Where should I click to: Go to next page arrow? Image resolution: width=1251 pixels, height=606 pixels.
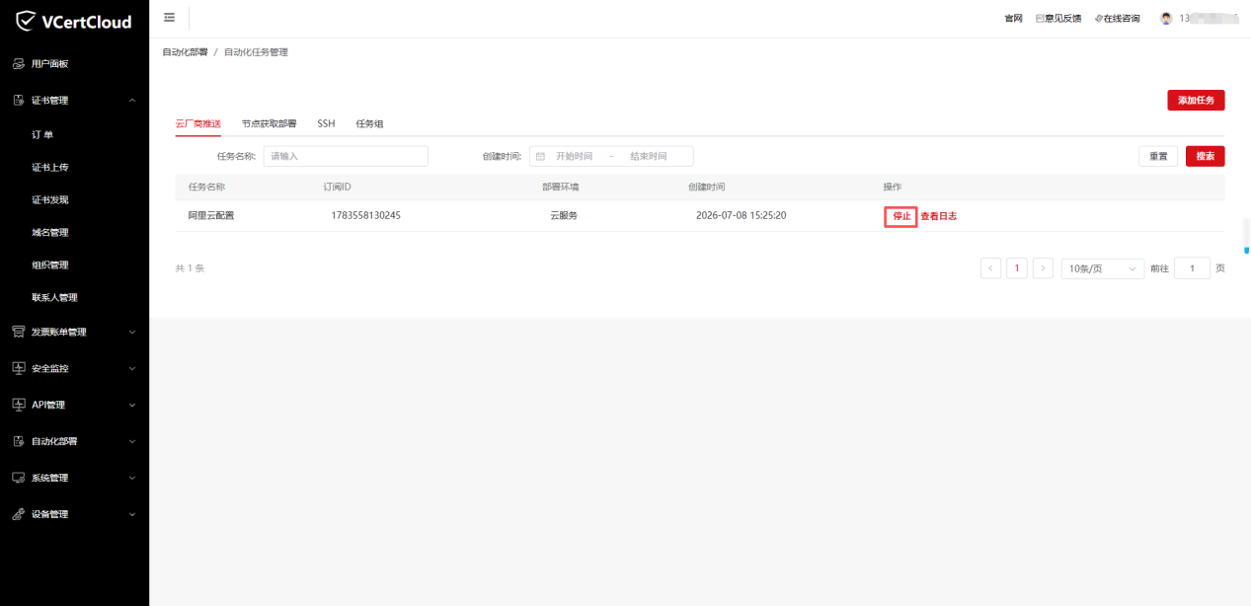pos(1043,268)
